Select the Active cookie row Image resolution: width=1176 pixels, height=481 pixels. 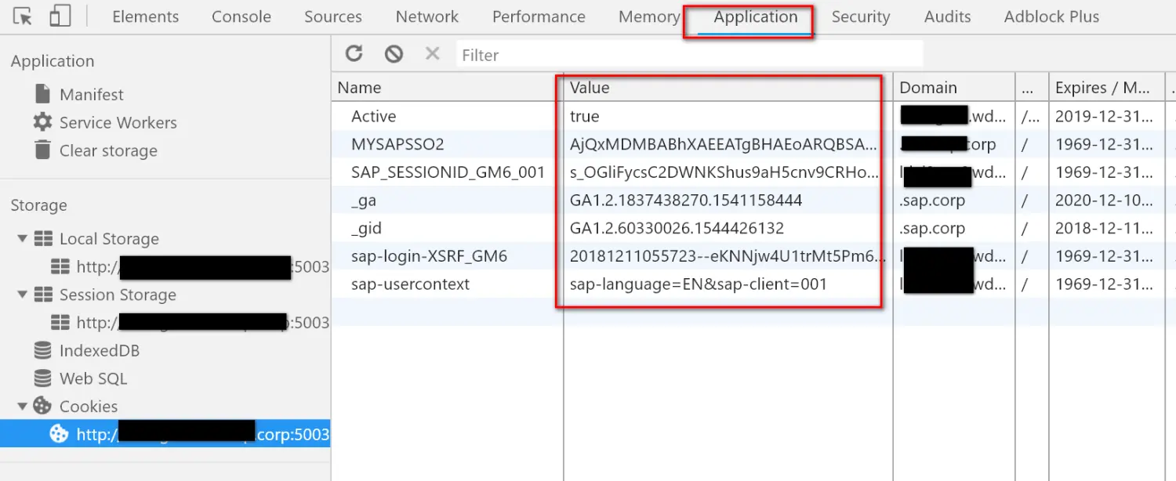(x=753, y=116)
